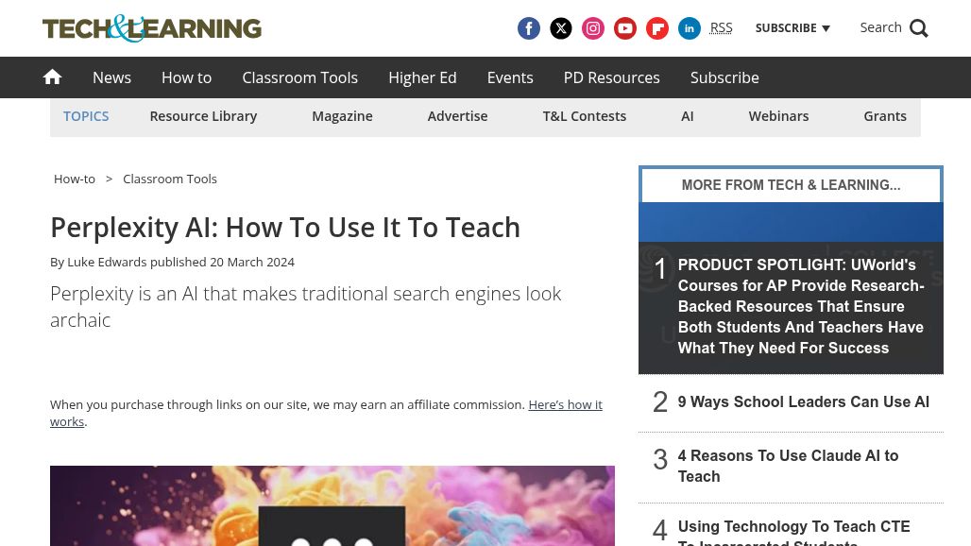Open author Luke Edwards' profile

pos(107,262)
